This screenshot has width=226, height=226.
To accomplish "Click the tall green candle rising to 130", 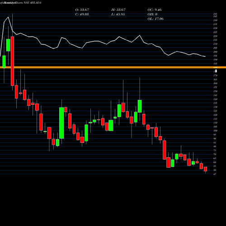I will coord(61,123).
